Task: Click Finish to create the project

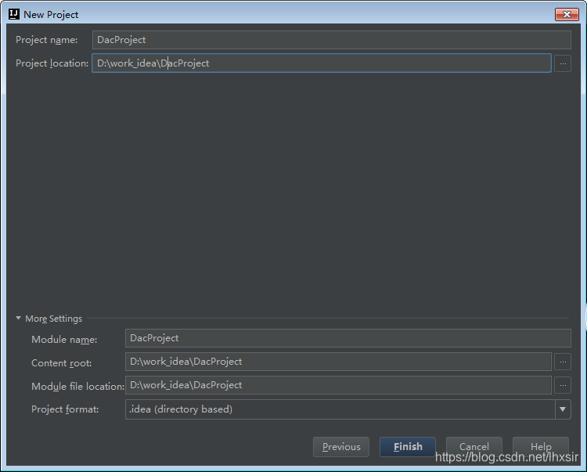Action: pyautogui.click(x=408, y=446)
